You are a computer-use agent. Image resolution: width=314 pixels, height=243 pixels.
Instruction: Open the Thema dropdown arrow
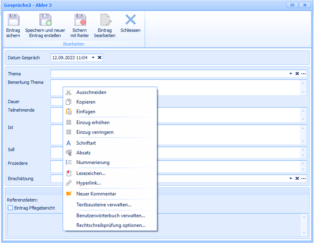point(291,74)
